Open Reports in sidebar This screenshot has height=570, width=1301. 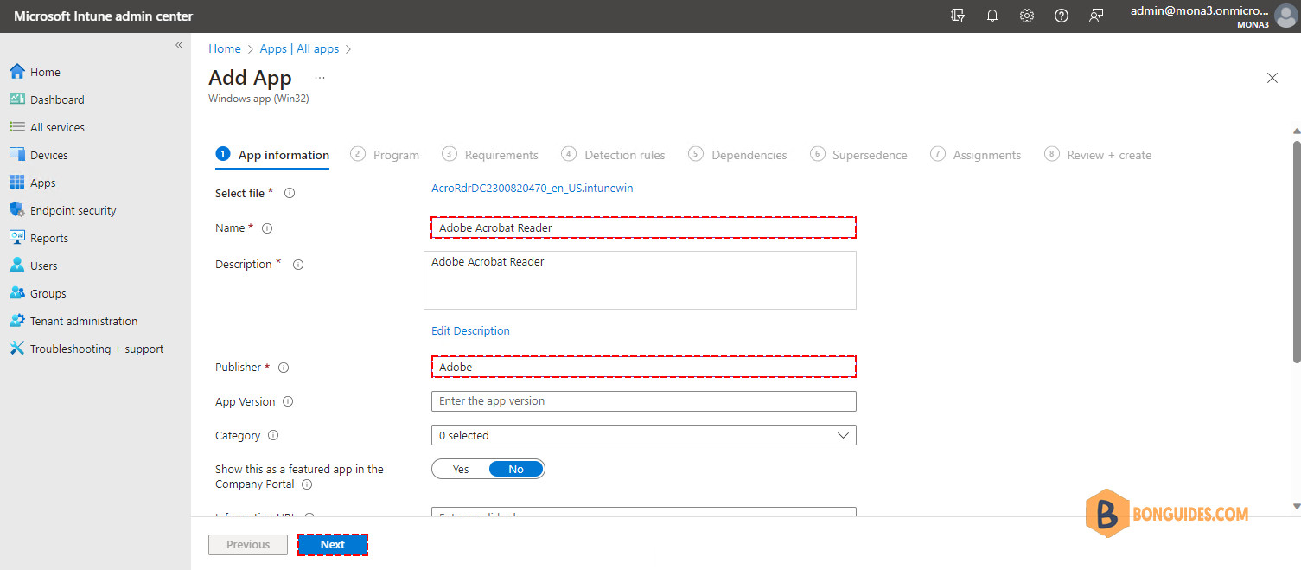(x=39, y=238)
